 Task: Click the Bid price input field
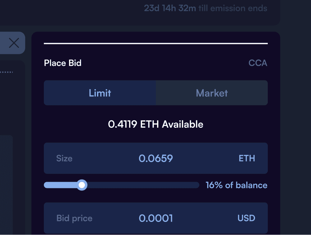[156, 218]
